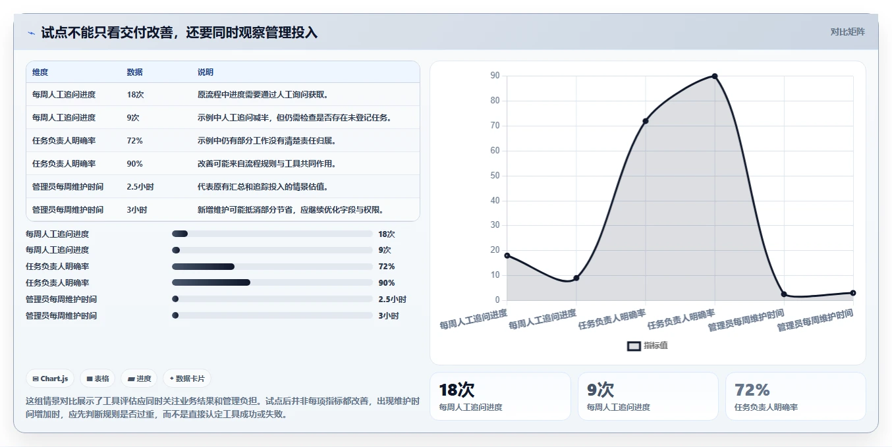
Task: Click the chart data point at value 72
Action: [646, 121]
